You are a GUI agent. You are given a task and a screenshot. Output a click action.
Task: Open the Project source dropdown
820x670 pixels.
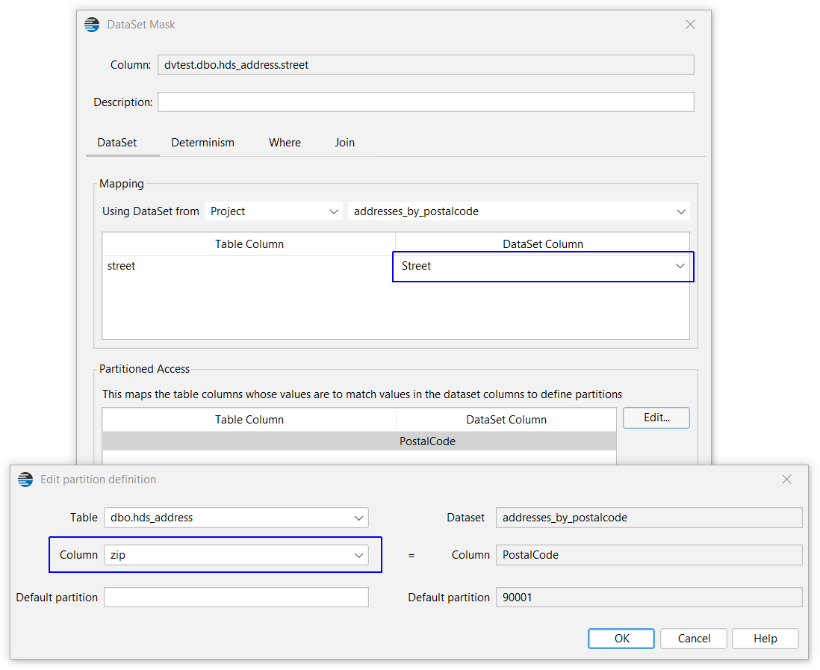click(273, 211)
